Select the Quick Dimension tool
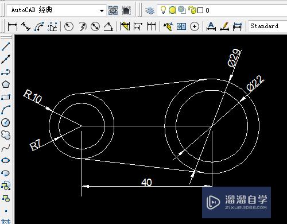The width and height of the screenshot is (287, 224). pos(125,26)
